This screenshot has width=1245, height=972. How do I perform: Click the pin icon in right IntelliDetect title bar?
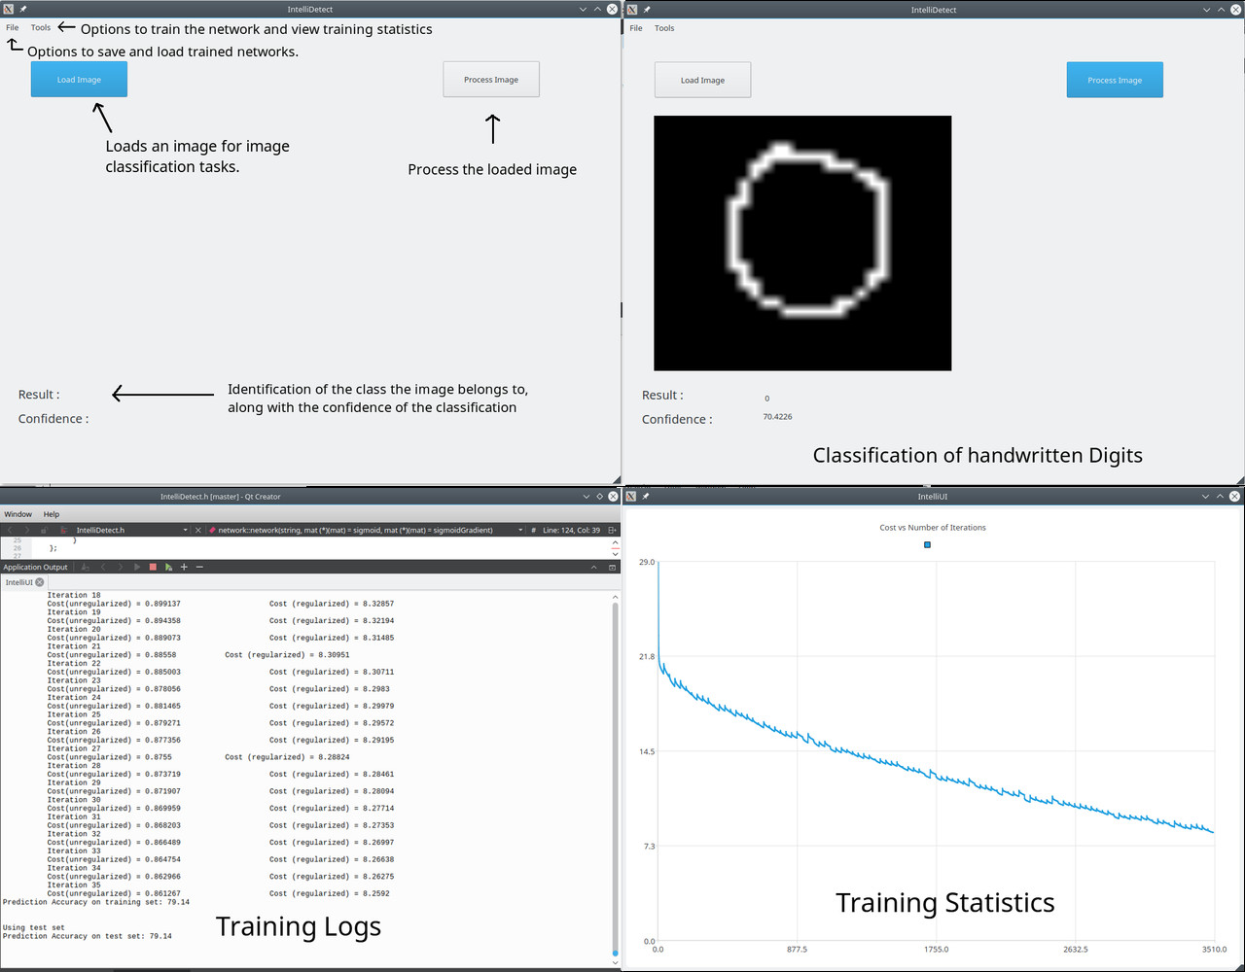(646, 9)
